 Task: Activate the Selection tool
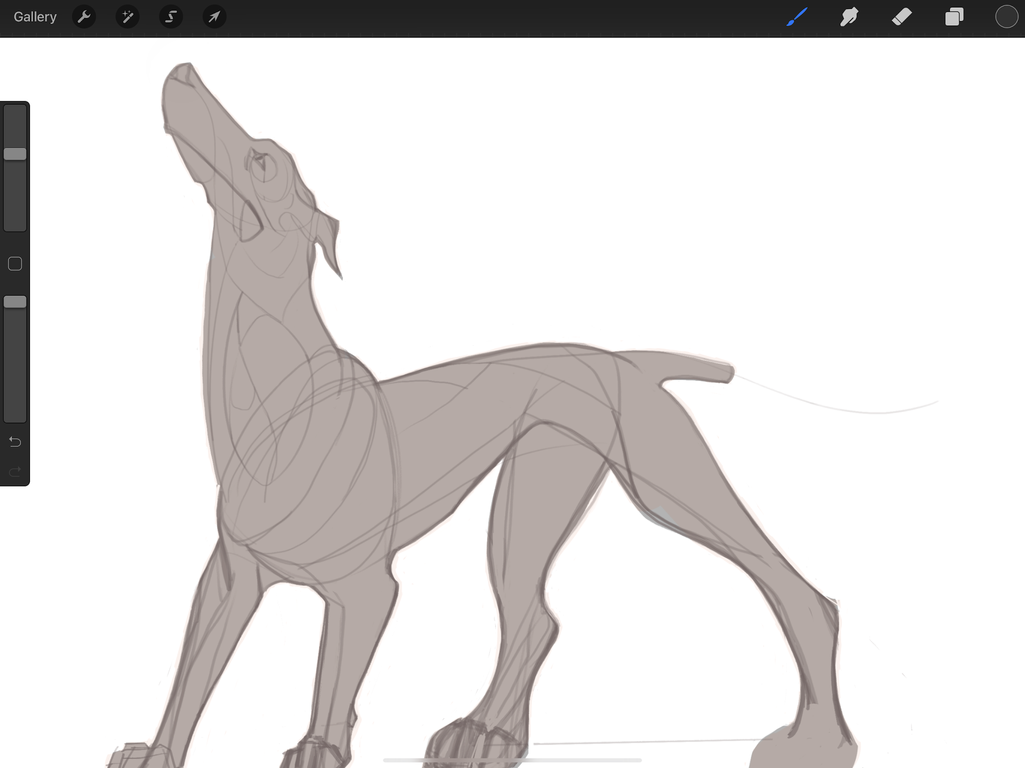pyautogui.click(x=171, y=17)
